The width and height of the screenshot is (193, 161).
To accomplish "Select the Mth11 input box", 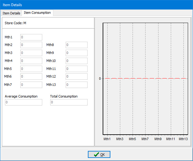I will pos(76,69).
